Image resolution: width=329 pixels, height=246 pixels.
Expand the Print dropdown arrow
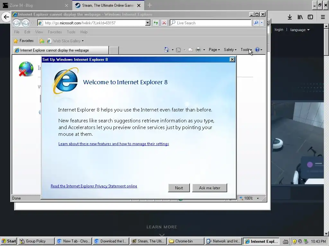pyautogui.click(x=204, y=50)
